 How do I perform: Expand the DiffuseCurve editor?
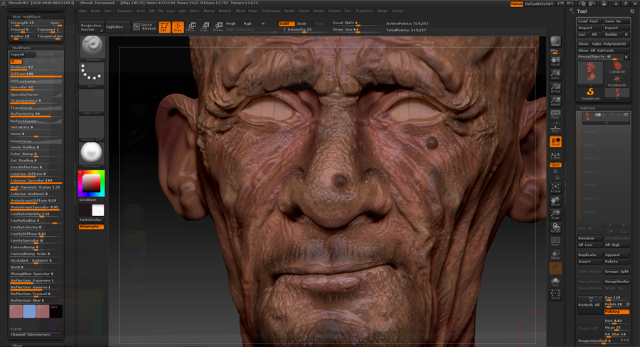coord(36,81)
